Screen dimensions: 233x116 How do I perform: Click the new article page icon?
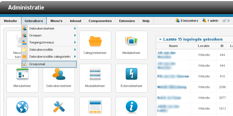click(x=19, y=41)
